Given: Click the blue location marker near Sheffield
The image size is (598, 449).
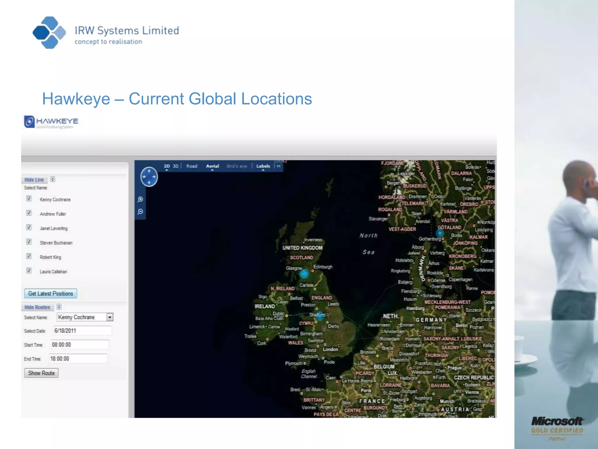Looking at the screenshot, I should click(x=320, y=315).
